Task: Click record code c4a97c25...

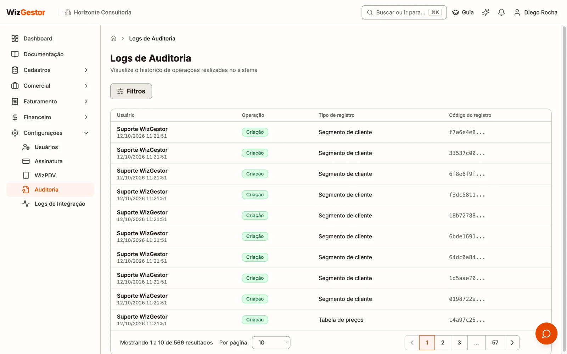Action: 467,320
